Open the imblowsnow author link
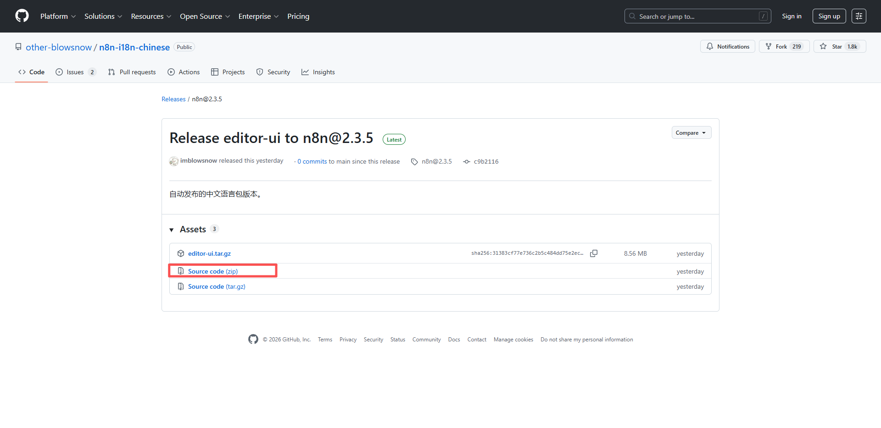This screenshot has height=428, width=881. click(x=199, y=161)
